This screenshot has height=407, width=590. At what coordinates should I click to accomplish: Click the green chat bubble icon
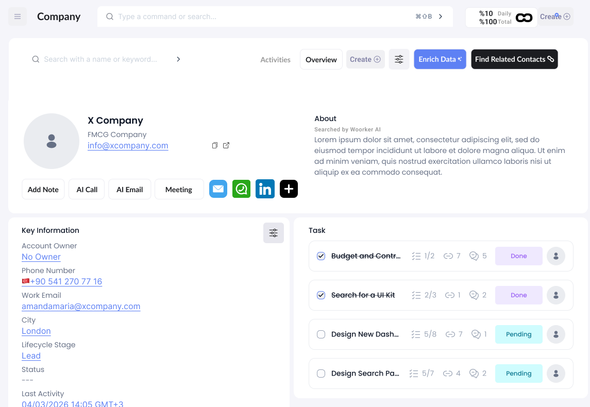242,189
